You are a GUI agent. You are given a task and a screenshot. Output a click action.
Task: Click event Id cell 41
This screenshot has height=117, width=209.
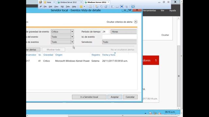[x=40, y=61]
